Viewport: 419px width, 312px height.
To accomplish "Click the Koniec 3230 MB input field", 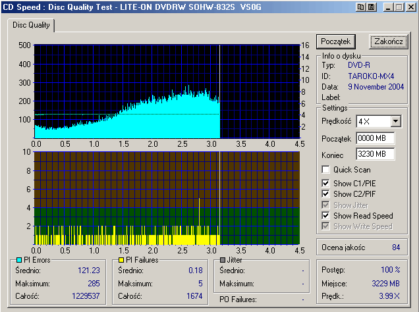I will [x=375, y=154].
